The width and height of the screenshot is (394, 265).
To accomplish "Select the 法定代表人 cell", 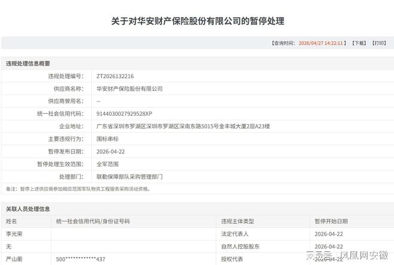I will coord(235,234).
